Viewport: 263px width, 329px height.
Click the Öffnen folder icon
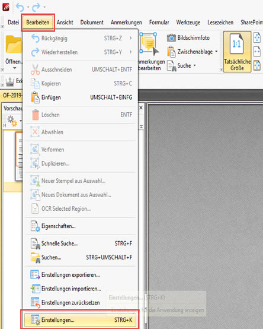[14, 45]
